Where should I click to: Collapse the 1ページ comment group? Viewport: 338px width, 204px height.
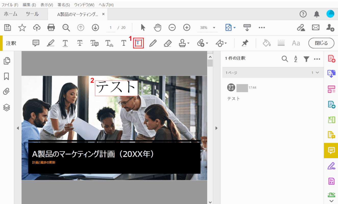(x=317, y=73)
